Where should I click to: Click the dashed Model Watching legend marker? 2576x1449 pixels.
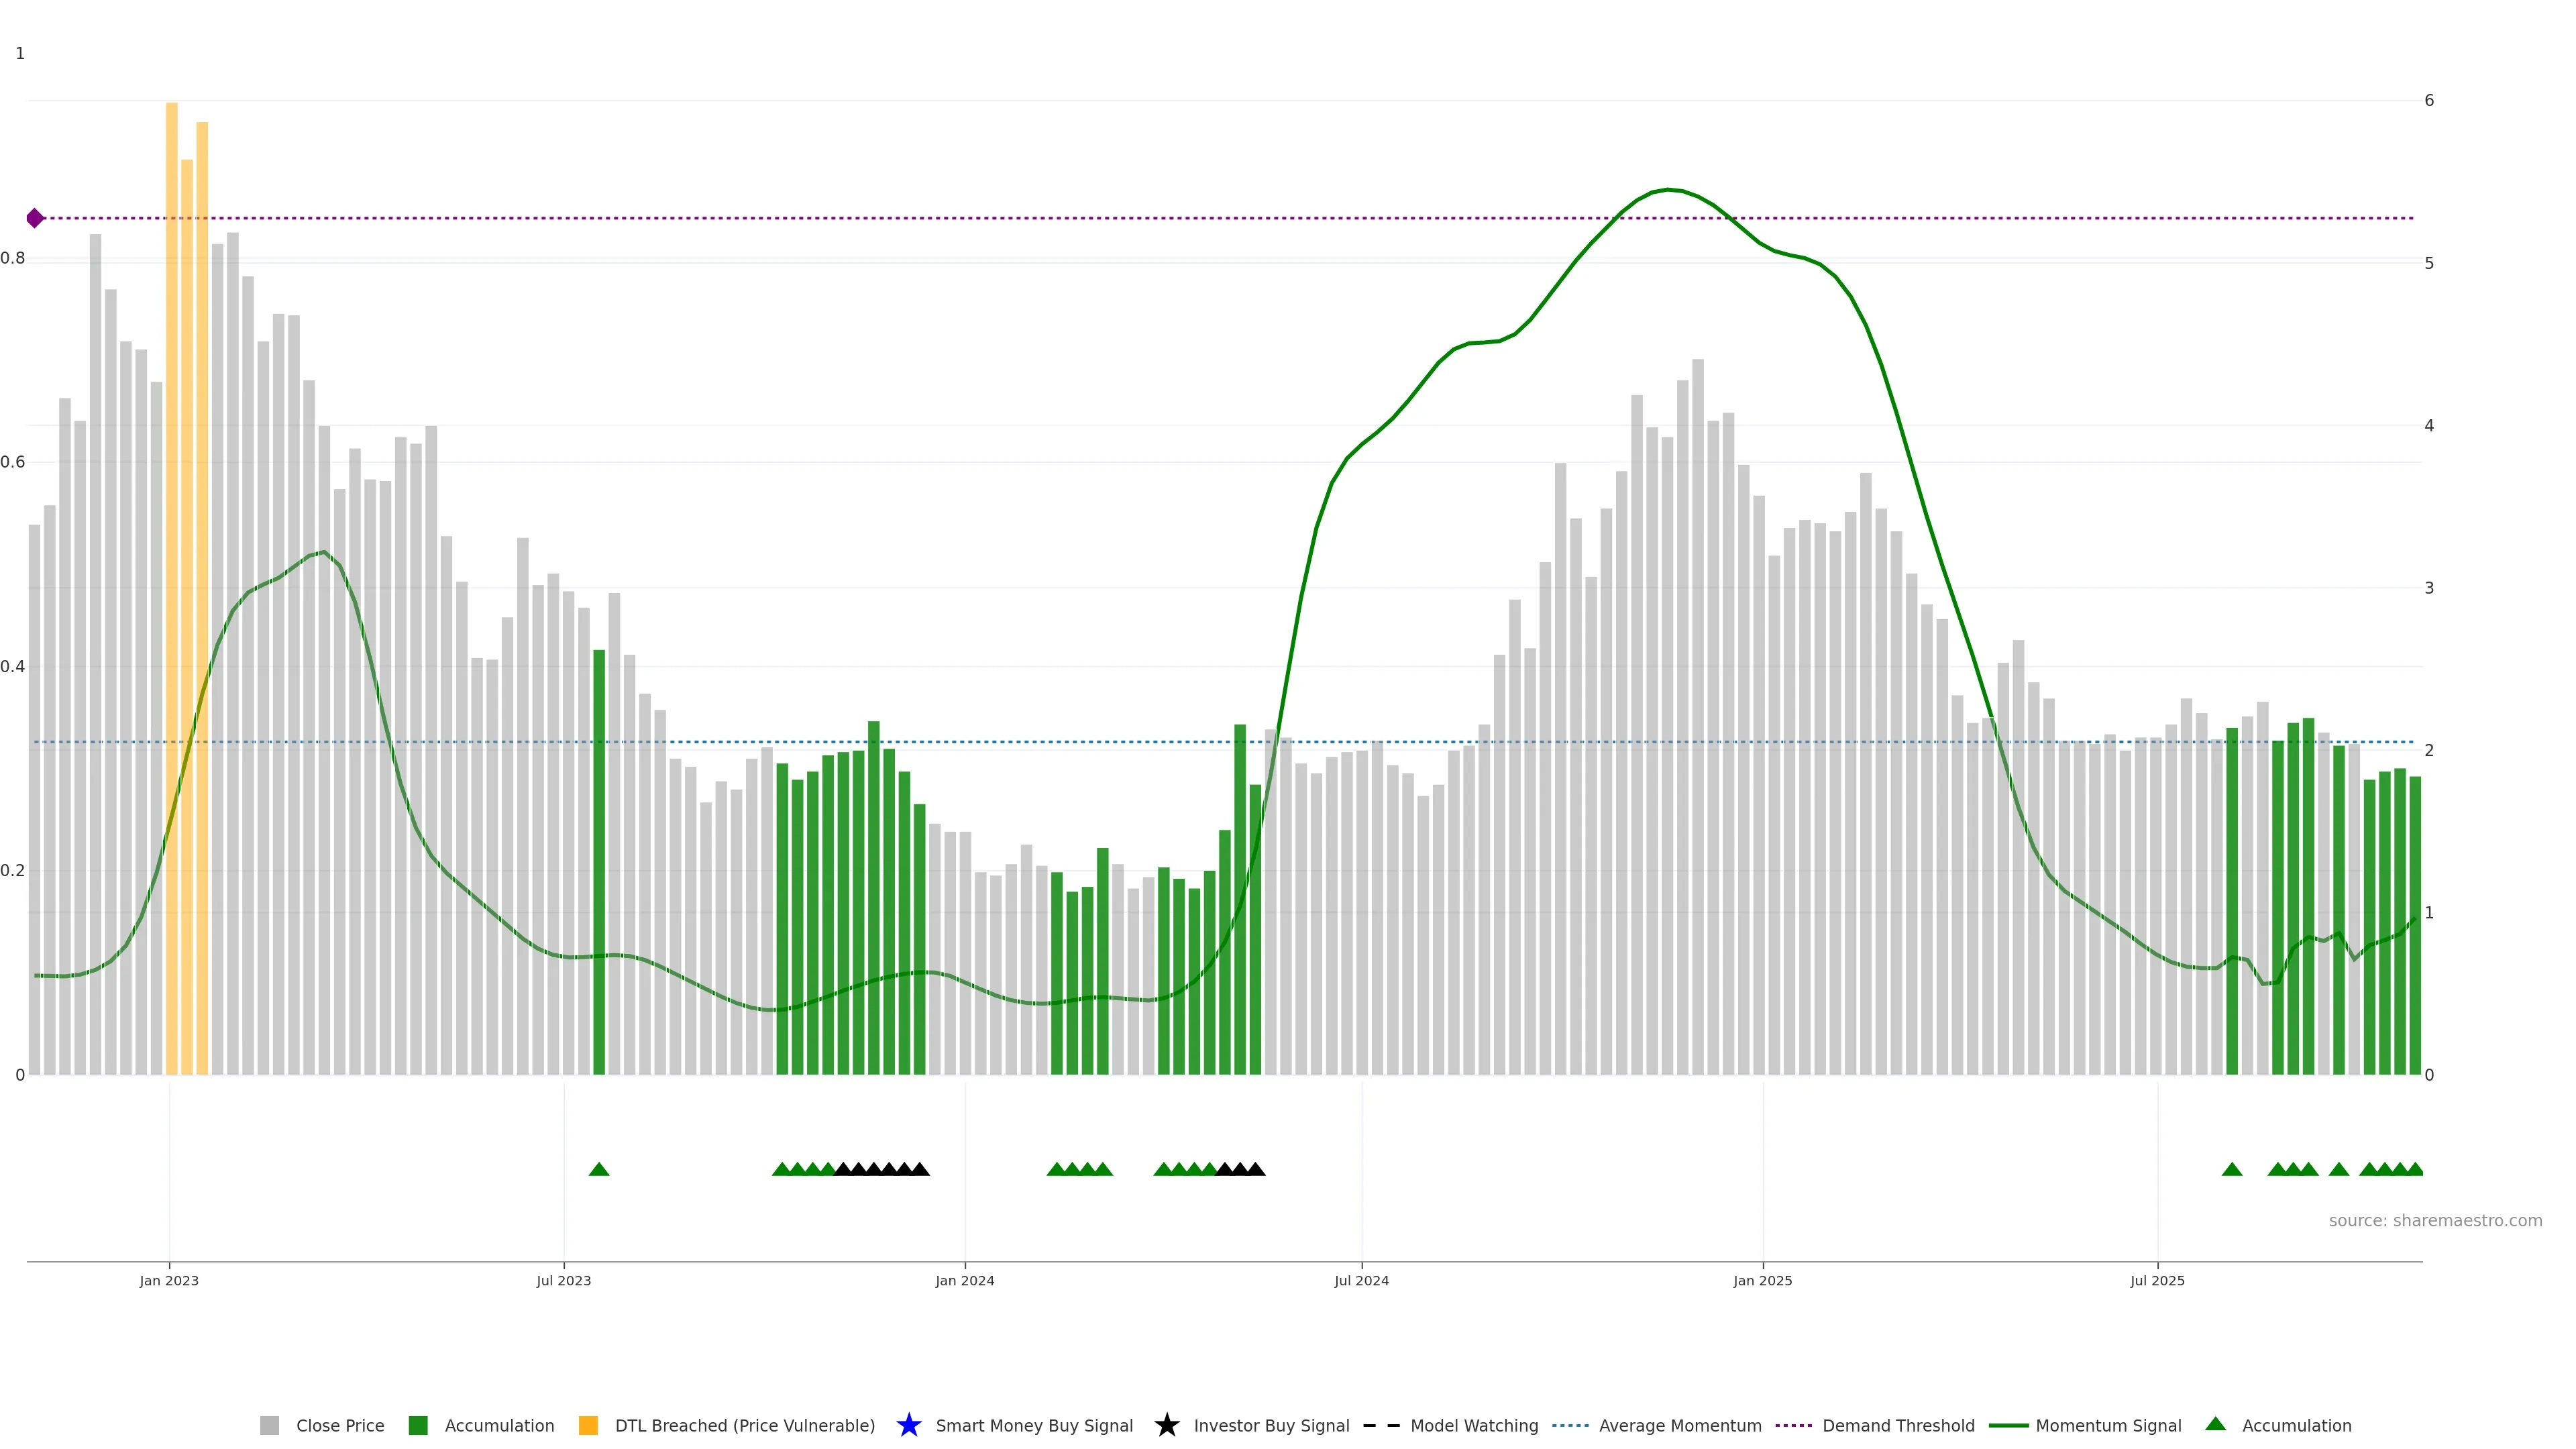click(x=1381, y=1425)
